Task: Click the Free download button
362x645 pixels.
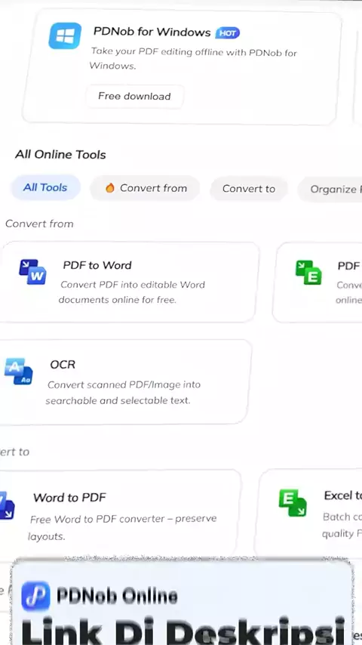Action: (x=134, y=96)
